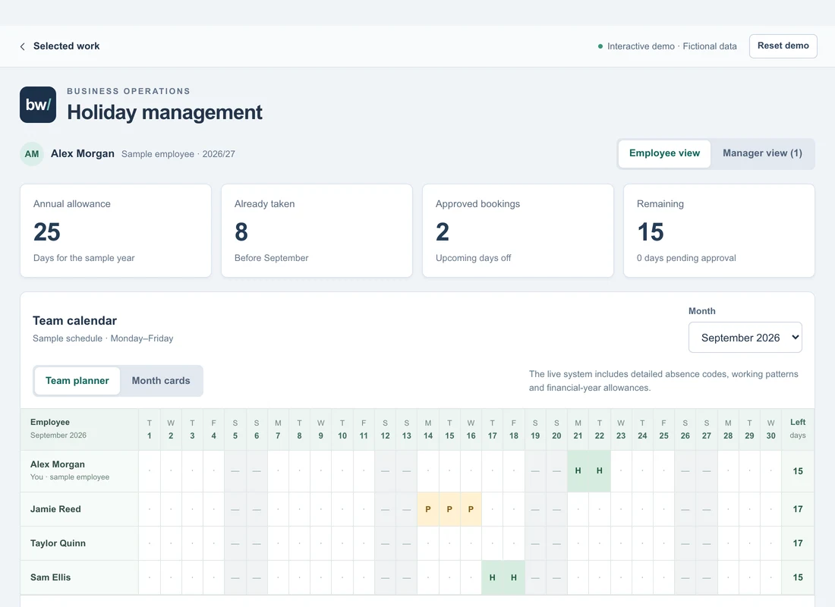Click the Alex Morgan name beside the avatar

tap(83, 154)
